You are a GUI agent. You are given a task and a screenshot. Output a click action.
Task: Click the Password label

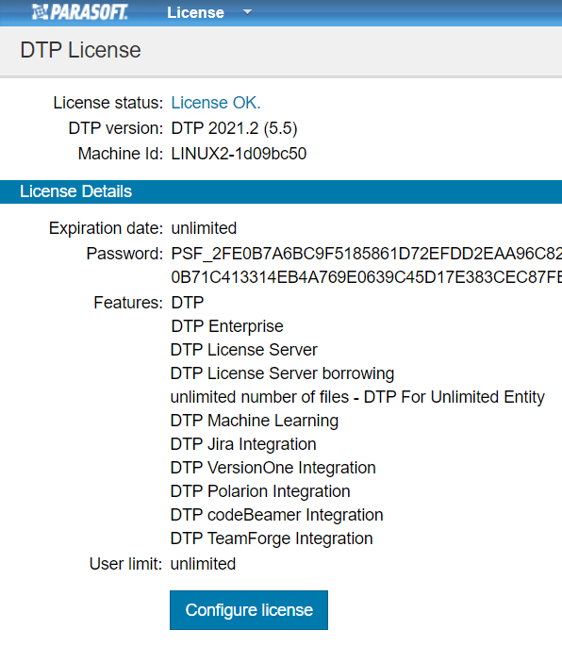(x=124, y=254)
